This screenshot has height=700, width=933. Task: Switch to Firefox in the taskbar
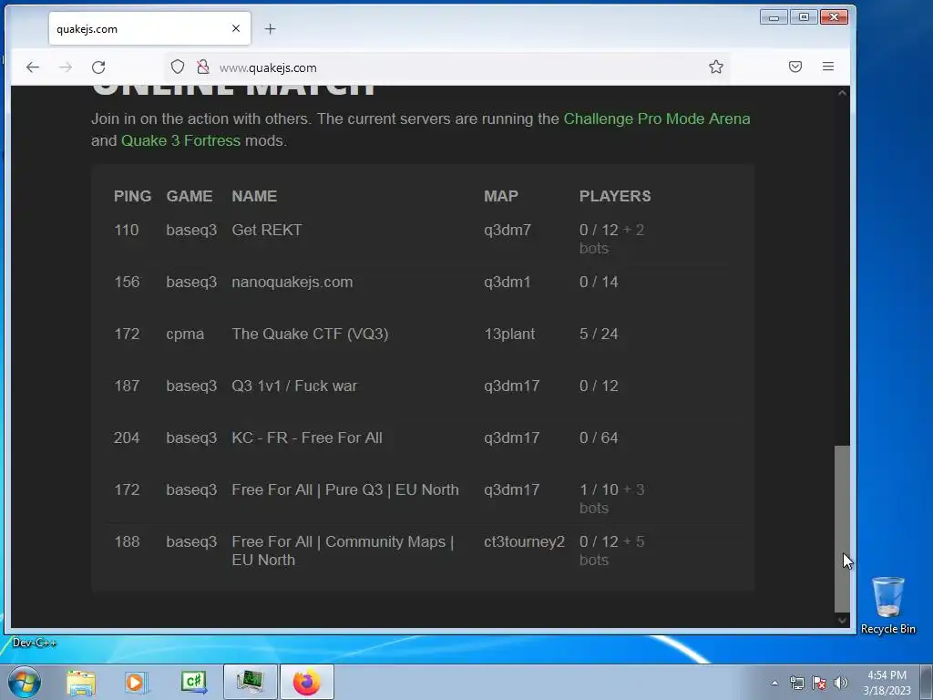coord(306,682)
